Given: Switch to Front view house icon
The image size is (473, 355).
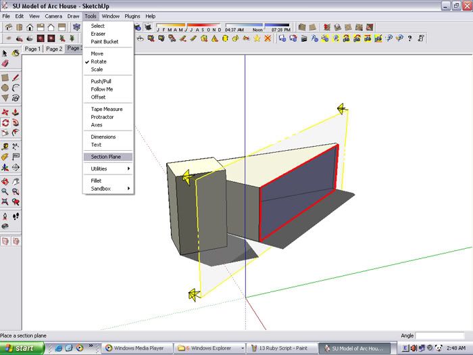Looking at the screenshot, I should click(x=30, y=28).
